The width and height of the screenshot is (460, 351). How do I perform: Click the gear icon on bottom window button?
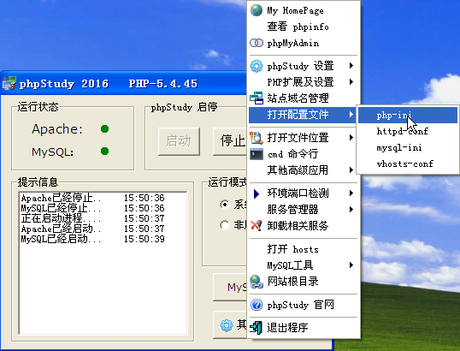point(227,325)
